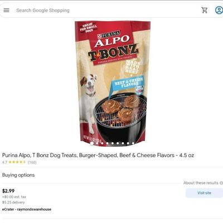This screenshot has width=223, height=223.
Task: Open the hamburger navigation menu
Action: tap(6, 10)
